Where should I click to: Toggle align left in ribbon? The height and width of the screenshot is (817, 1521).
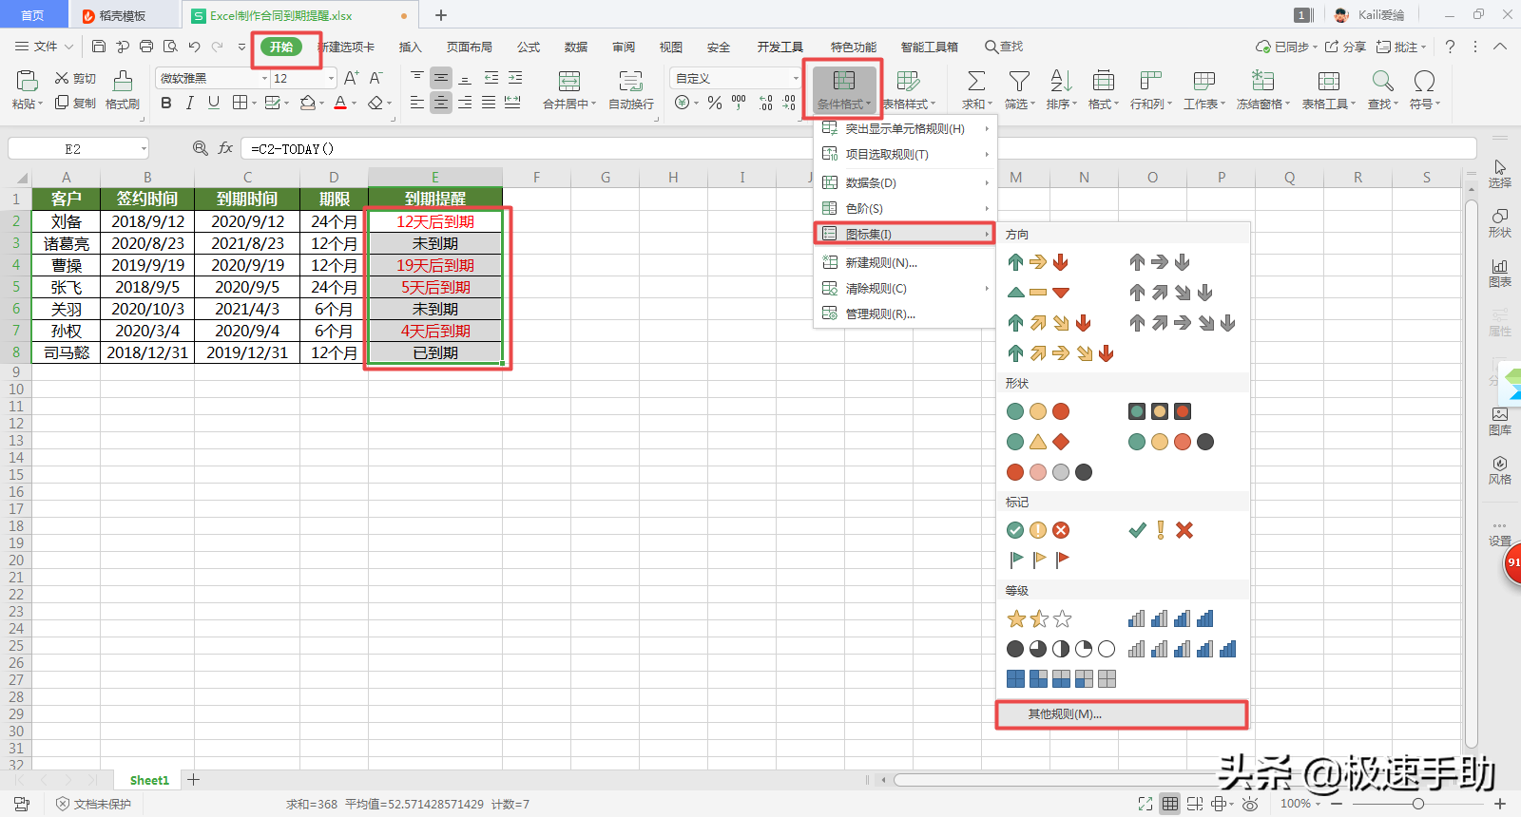(417, 103)
